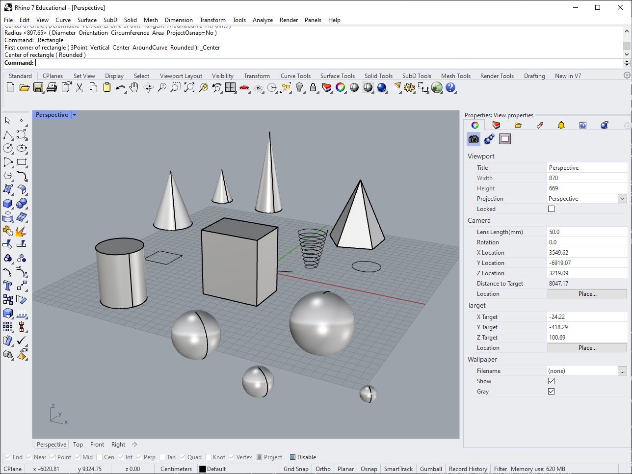Select the Polyline tool in left toolbar

click(8, 134)
